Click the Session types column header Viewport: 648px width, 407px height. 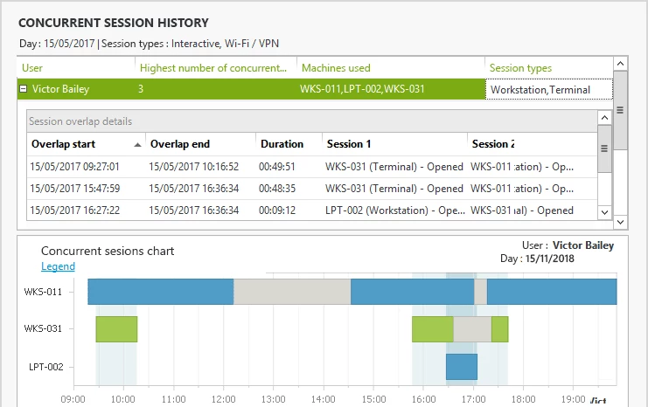[x=519, y=67]
